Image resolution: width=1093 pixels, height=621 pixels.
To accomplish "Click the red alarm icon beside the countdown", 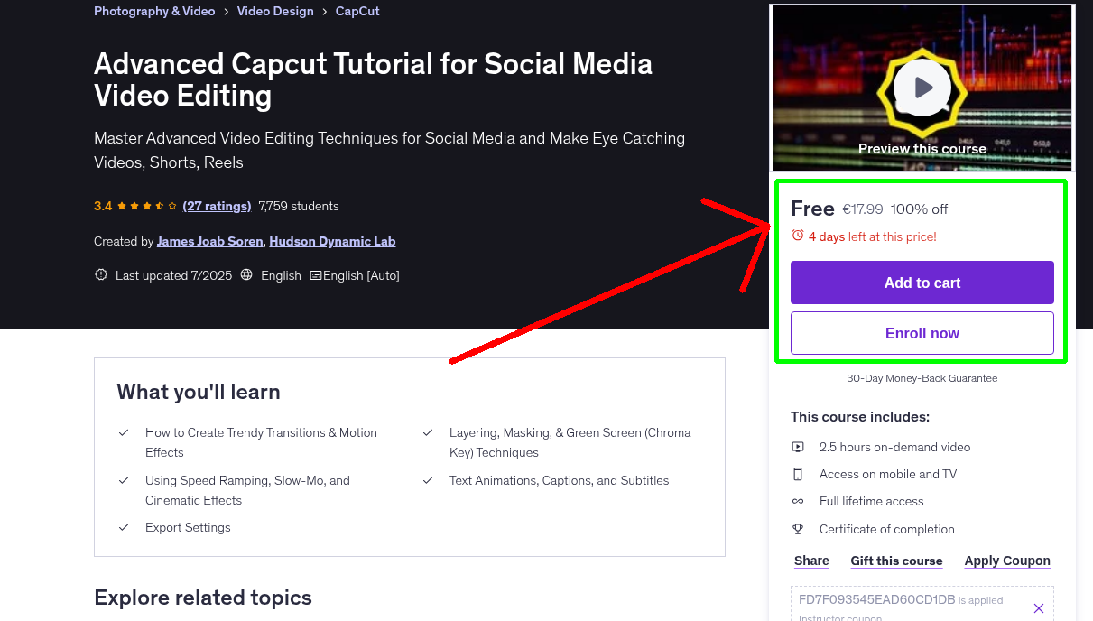I will click(x=798, y=235).
